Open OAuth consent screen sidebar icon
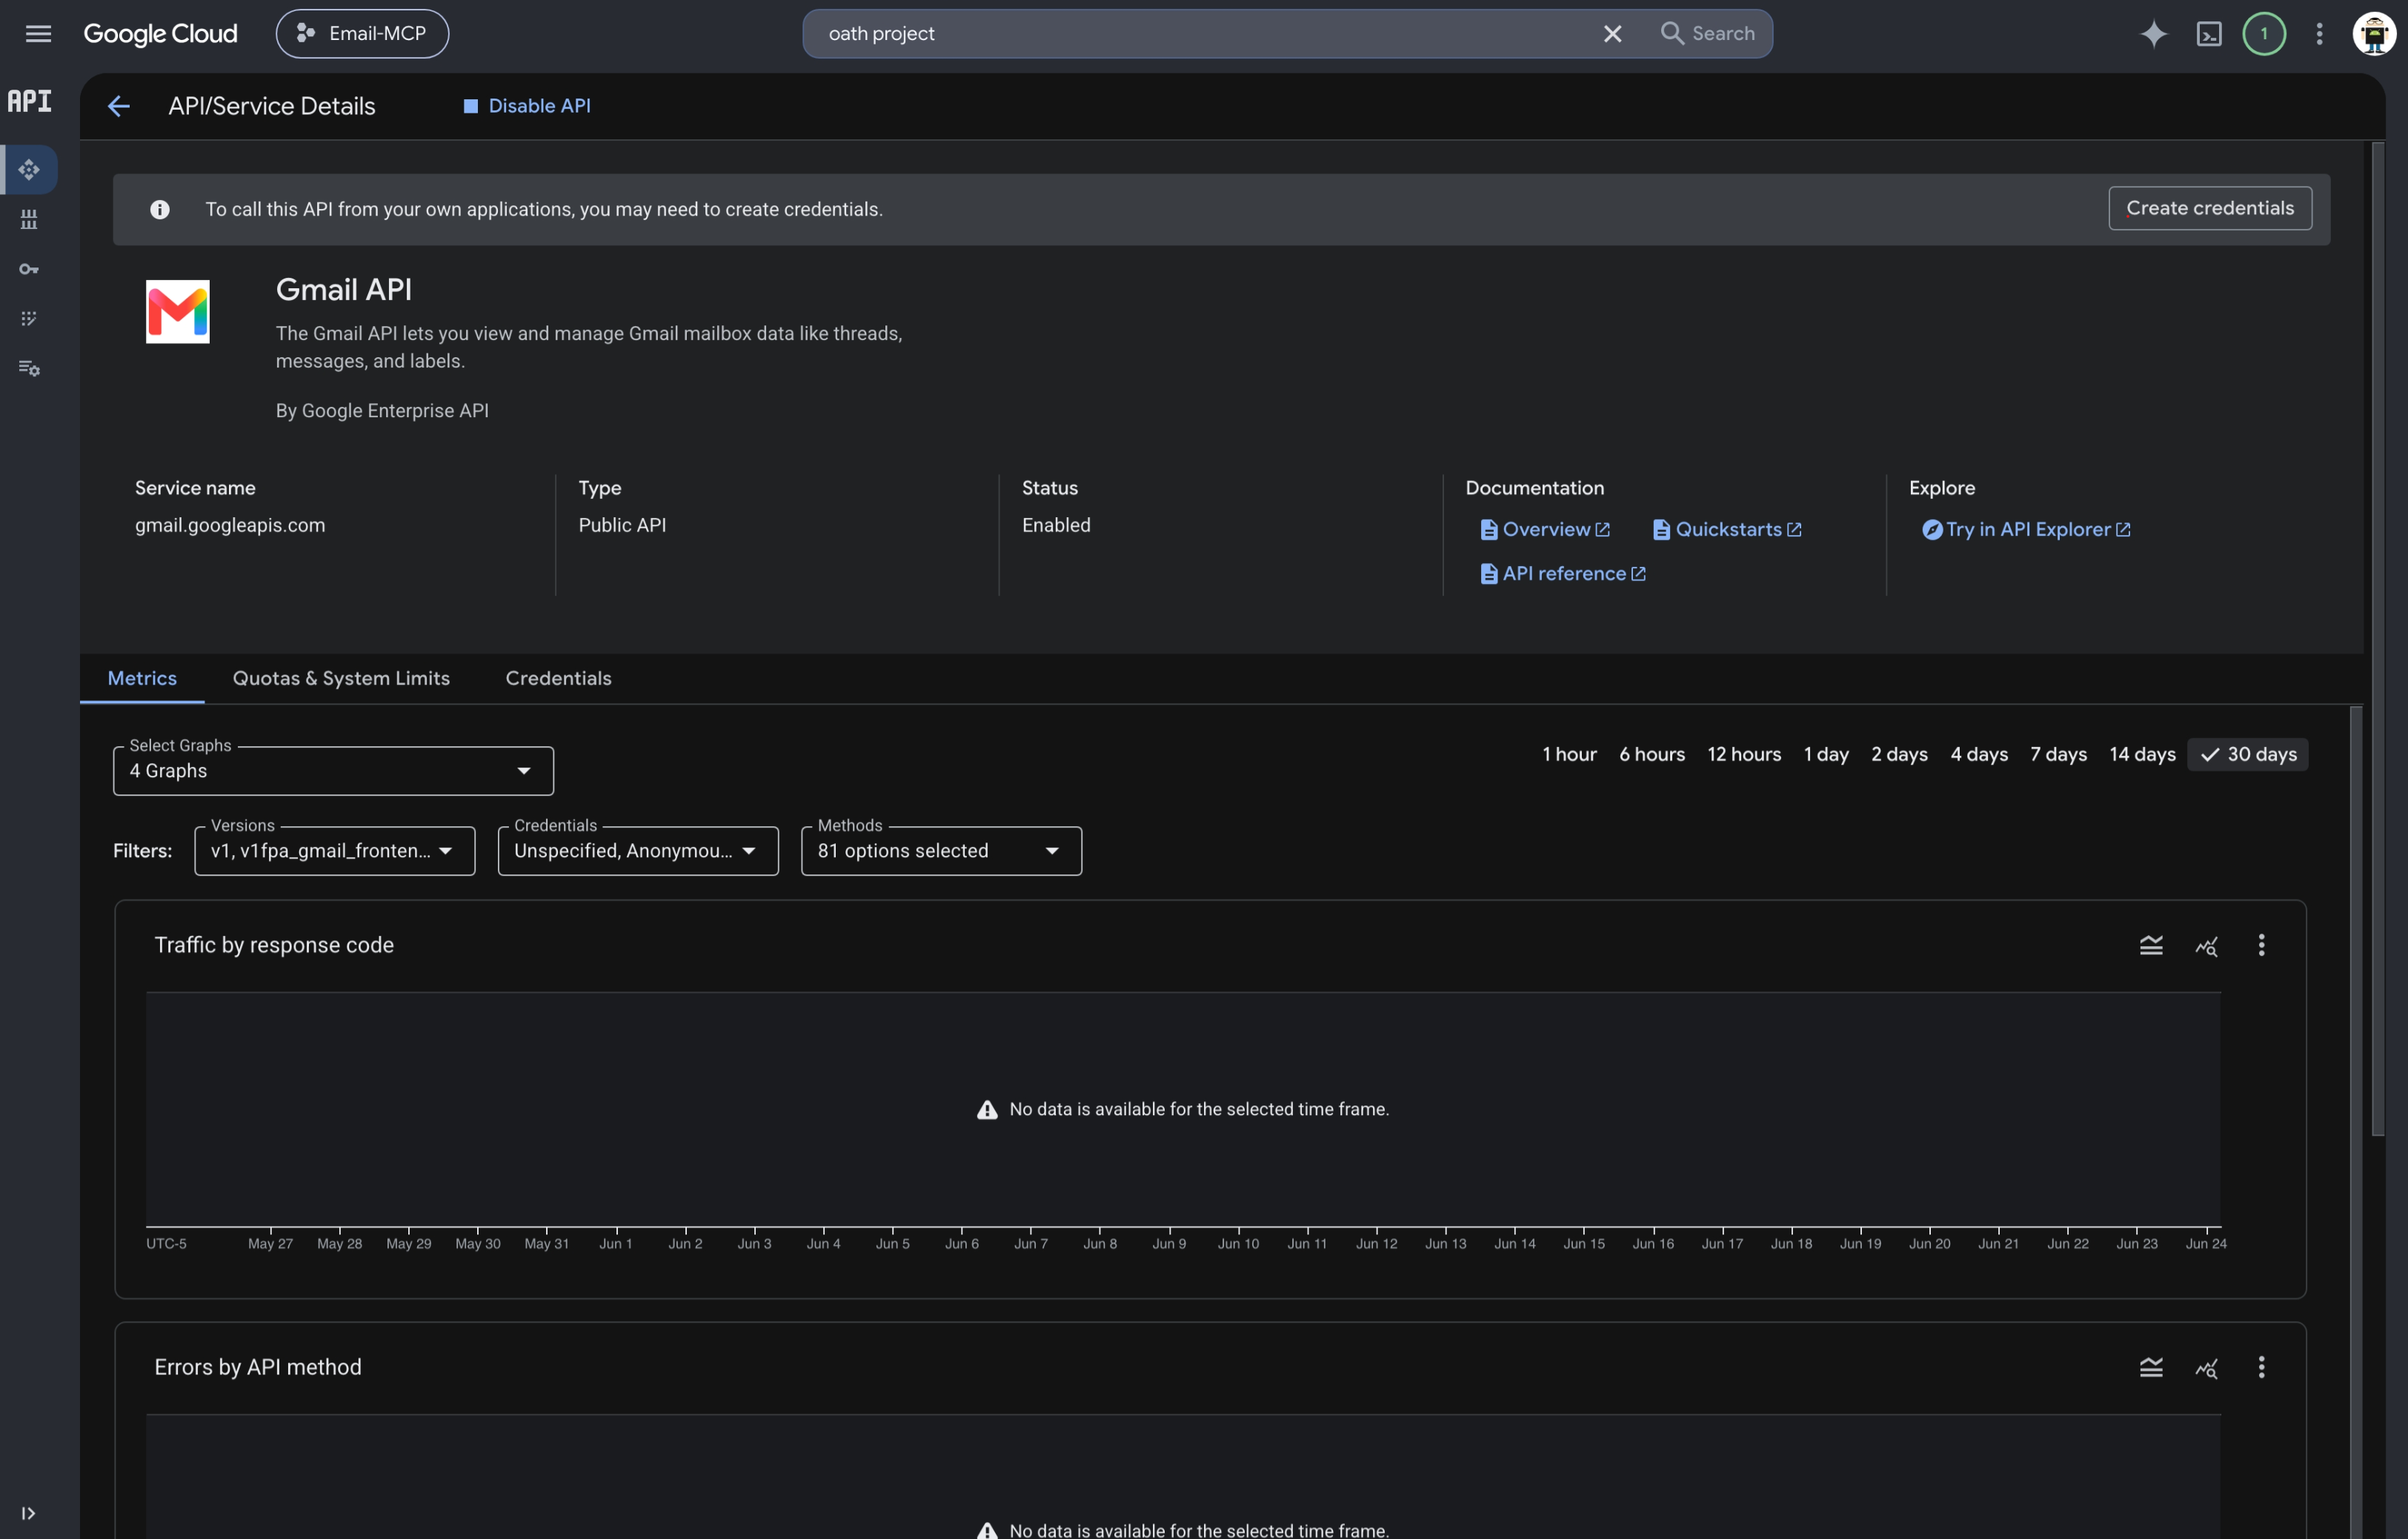This screenshot has height=1539, width=2408. tap(29, 318)
